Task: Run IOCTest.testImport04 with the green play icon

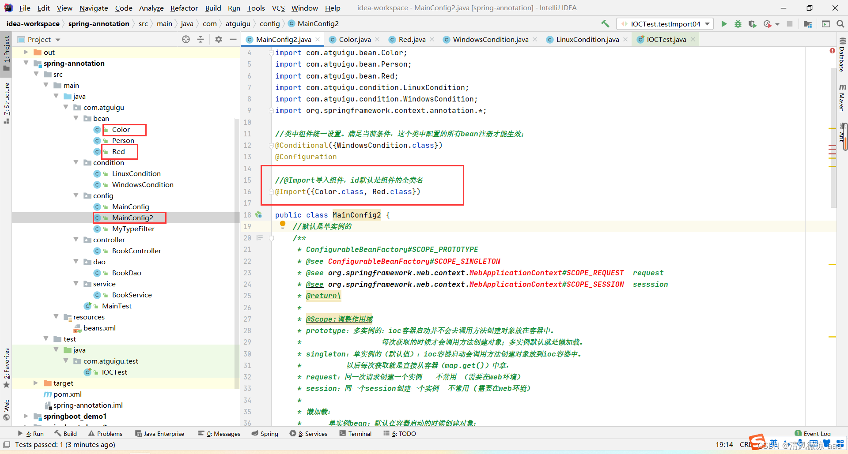Action: point(724,24)
